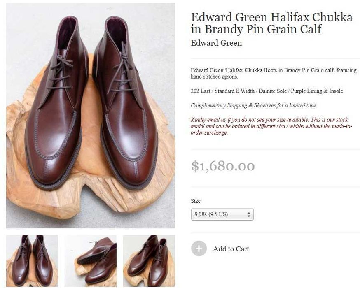Screen dimensions: 360x288
Task: Click the Size label above the dropdown
Action: point(196,201)
